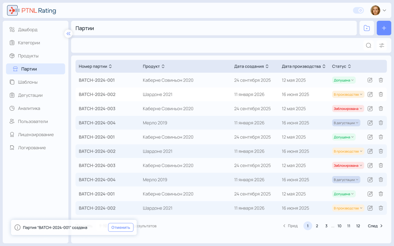Viewport: 394px width, 246px height.
Task: Click the user avatar photo
Action: [375, 10]
